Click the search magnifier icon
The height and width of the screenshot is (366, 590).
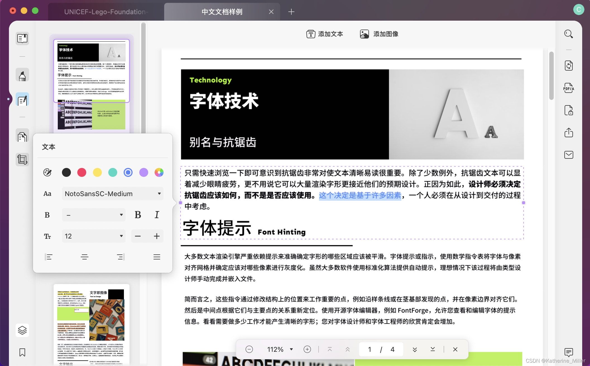569,34
